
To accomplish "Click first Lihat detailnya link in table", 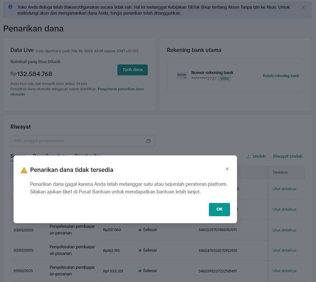I will pyautogui.click(x=284, y=189).
